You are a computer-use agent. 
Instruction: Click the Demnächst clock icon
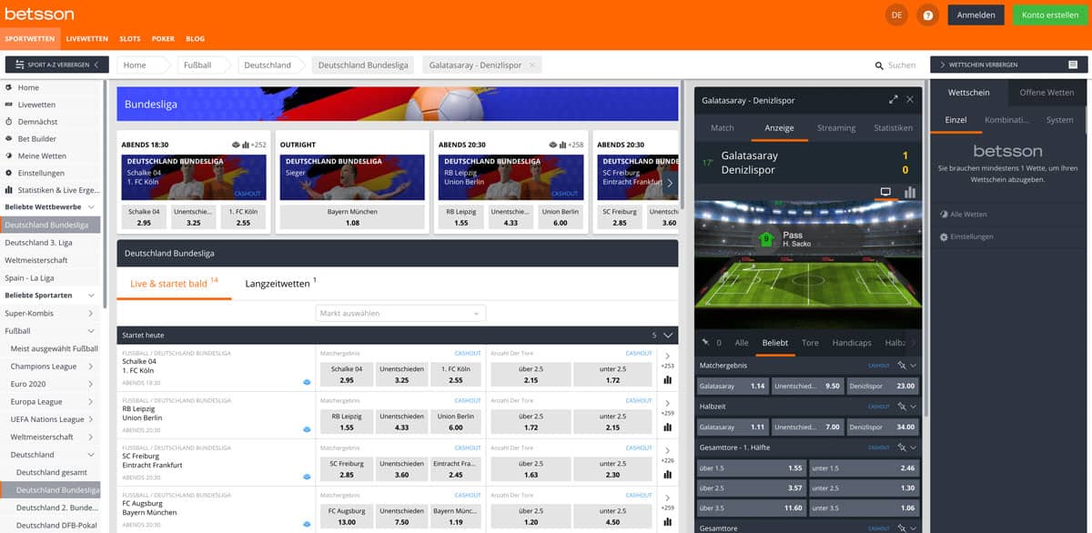tap(8, 122)
